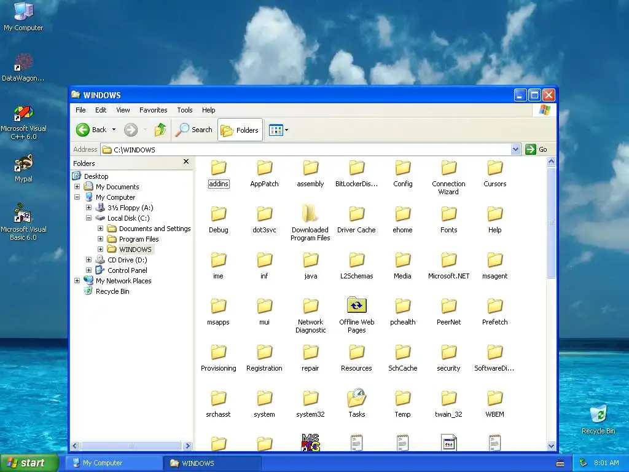
Task: Expand My Network Places node
Action: (77, 280)
